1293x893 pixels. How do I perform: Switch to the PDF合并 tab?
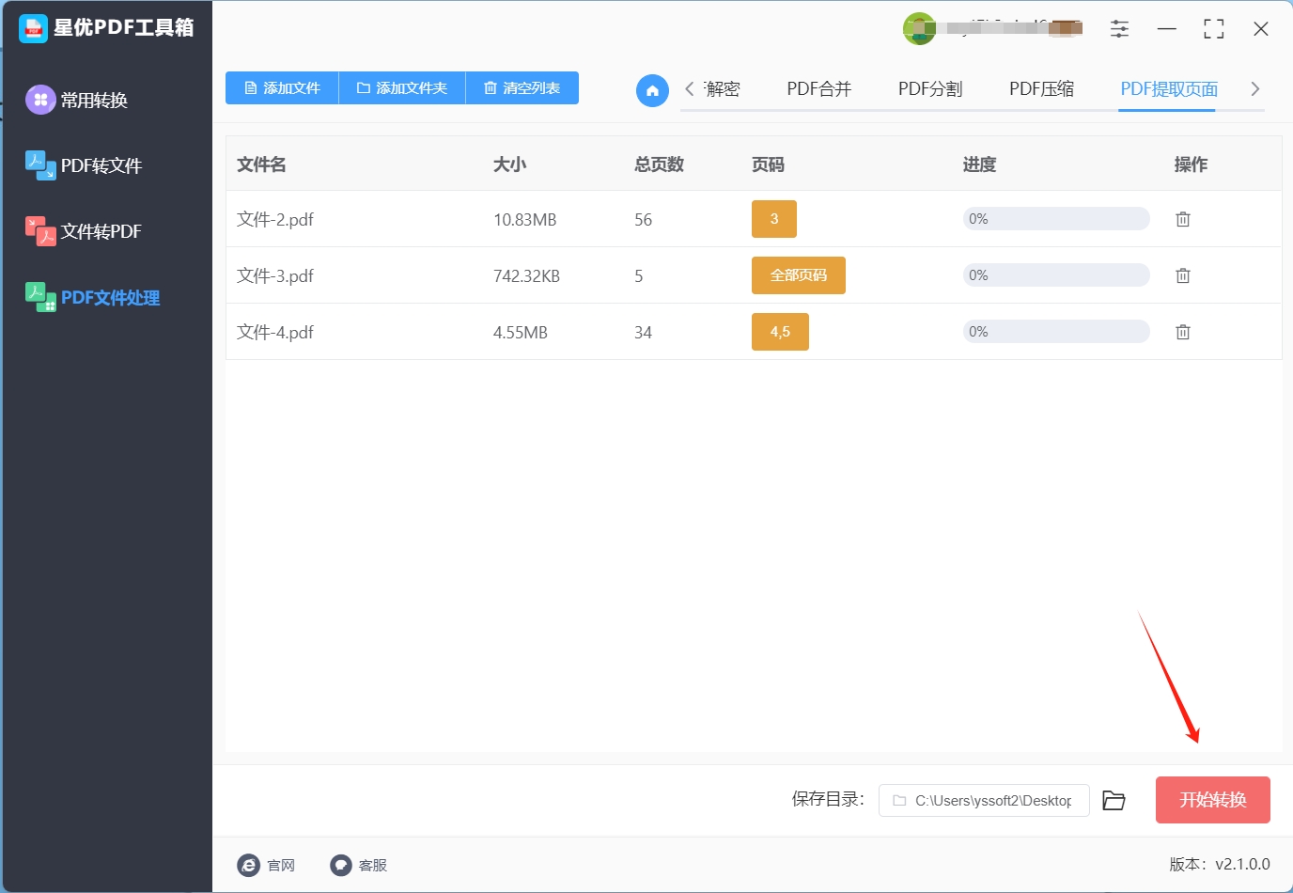click(818, 88)
